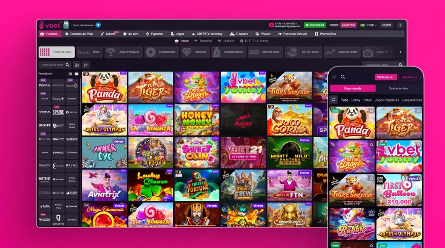Viewport: 445px width, 248px height.
Task: Focus the desktop game search field
Action: (383, 65)
